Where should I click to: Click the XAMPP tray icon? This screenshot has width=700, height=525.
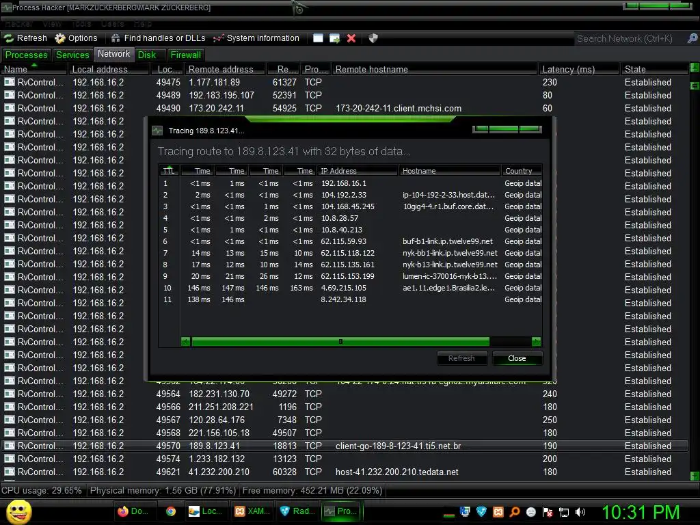point(498,512)
